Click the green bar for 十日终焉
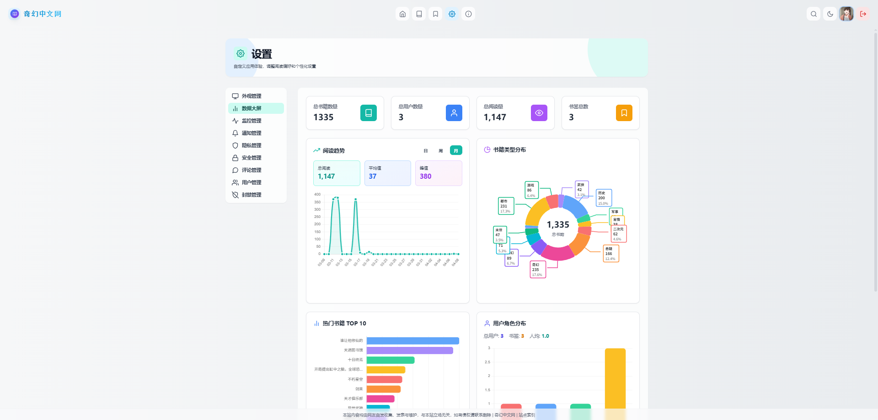878x420 pixels. coord(391,360)
